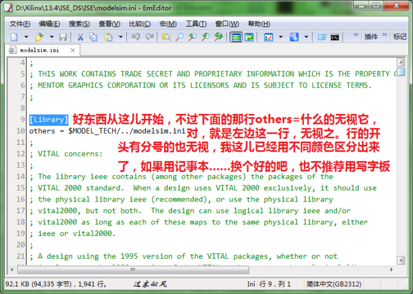This screenshot has height=294, width=413.
Task: Expand the main toolbar overflow chevron
Action: click(x=356, y=35)
